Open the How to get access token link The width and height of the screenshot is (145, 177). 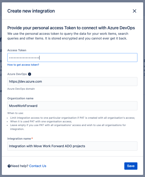[x=23, y=65]
